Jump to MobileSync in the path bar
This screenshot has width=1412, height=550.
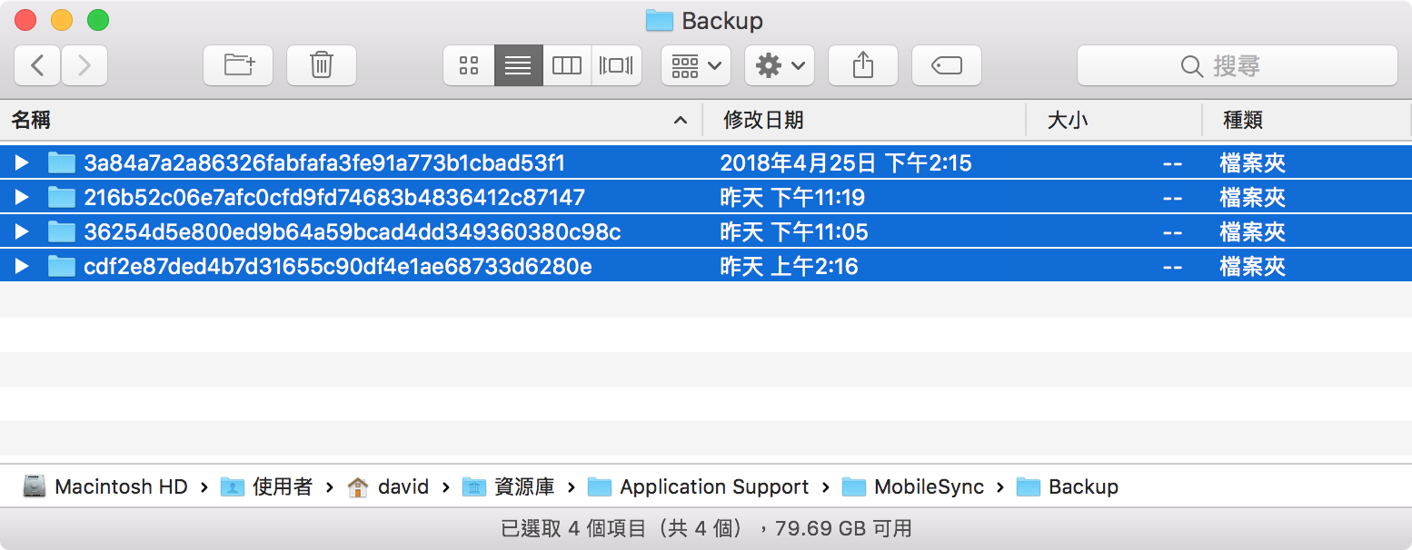click(912, 487)
